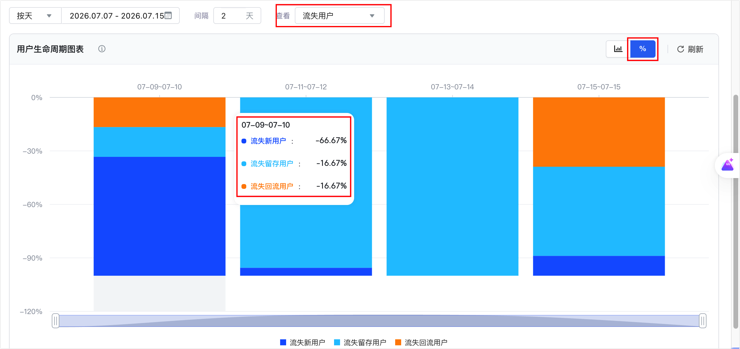Click the 刷新 refresh button
This screenshot has height=349, width=740.
coord(690,49)
